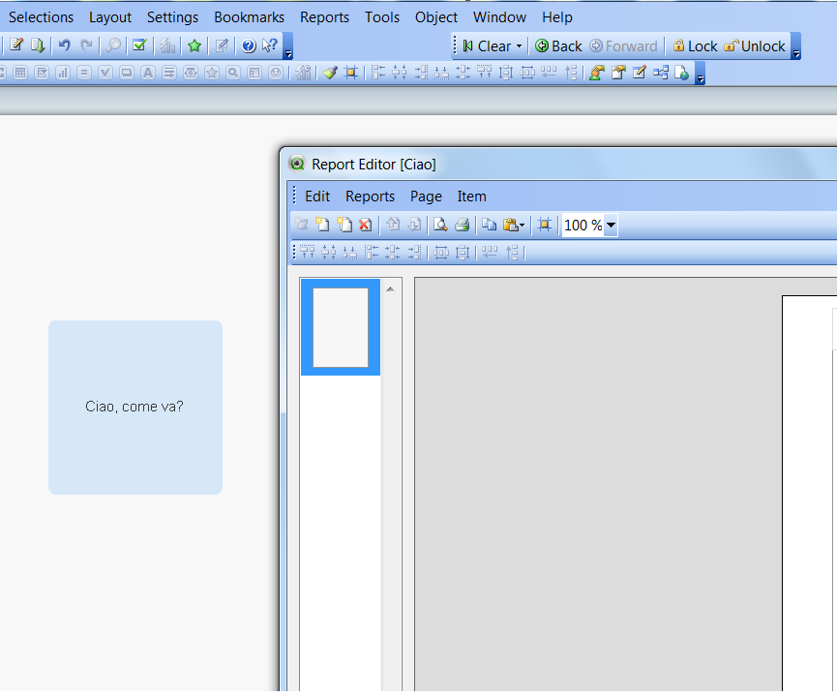Viewport: 837px width, 696px height.
Task: Select the page thumbnail in the left panel
Action: (340, 327)
